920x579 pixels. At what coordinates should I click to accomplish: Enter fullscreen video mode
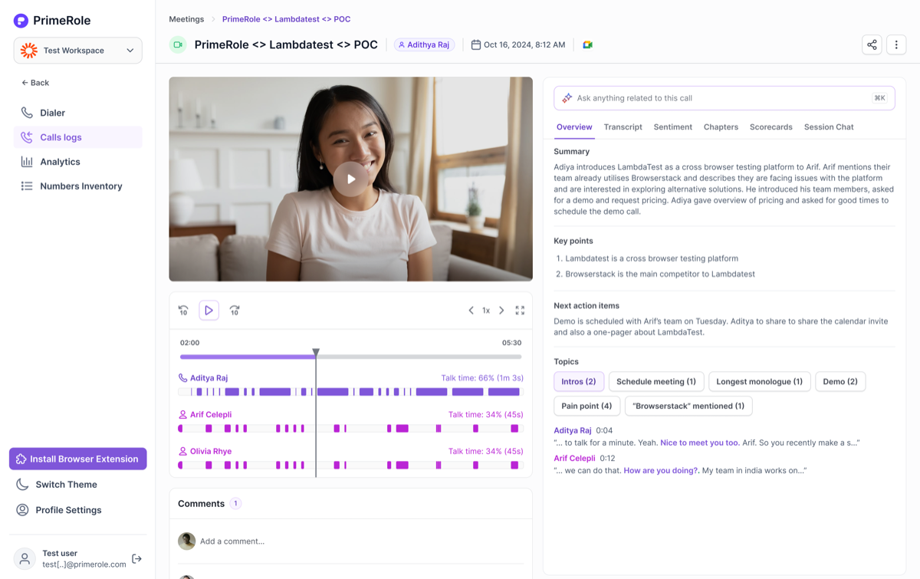coord(520,311)
